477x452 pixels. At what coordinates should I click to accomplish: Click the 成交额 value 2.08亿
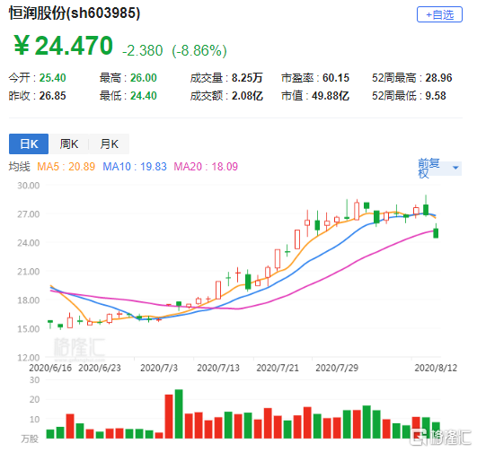click(x=247, y=96)
